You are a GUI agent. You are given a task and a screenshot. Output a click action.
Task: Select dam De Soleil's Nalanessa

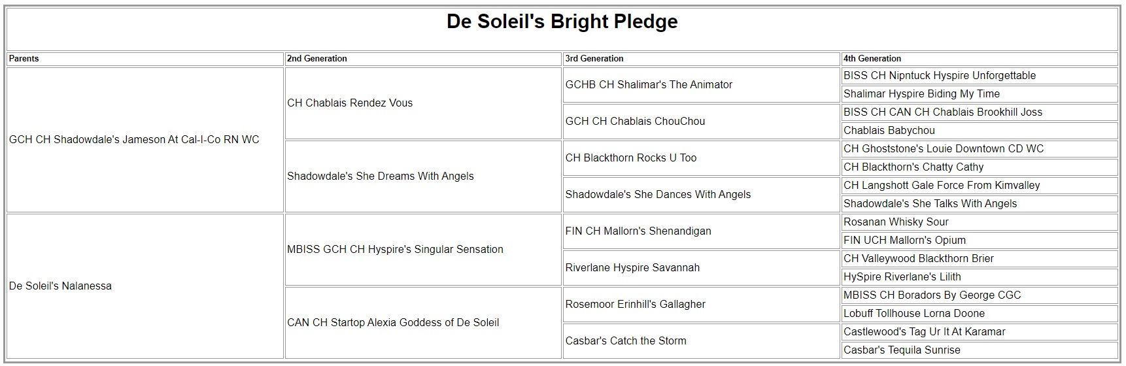pos(60,286)
